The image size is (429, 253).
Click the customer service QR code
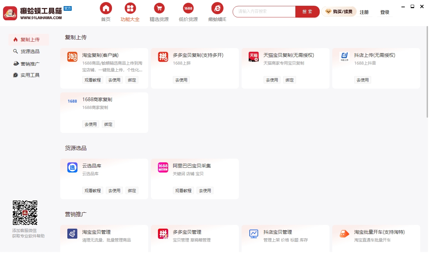[x=25, y=212]
